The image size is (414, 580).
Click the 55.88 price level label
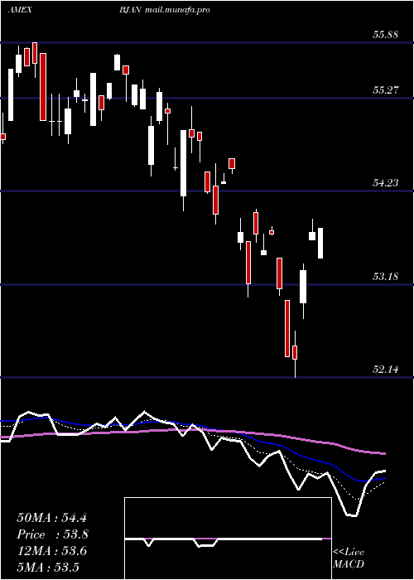coord(386,35)
